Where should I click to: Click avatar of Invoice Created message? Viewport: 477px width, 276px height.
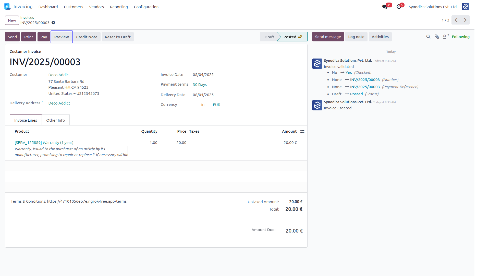click(x=317, y=105)
